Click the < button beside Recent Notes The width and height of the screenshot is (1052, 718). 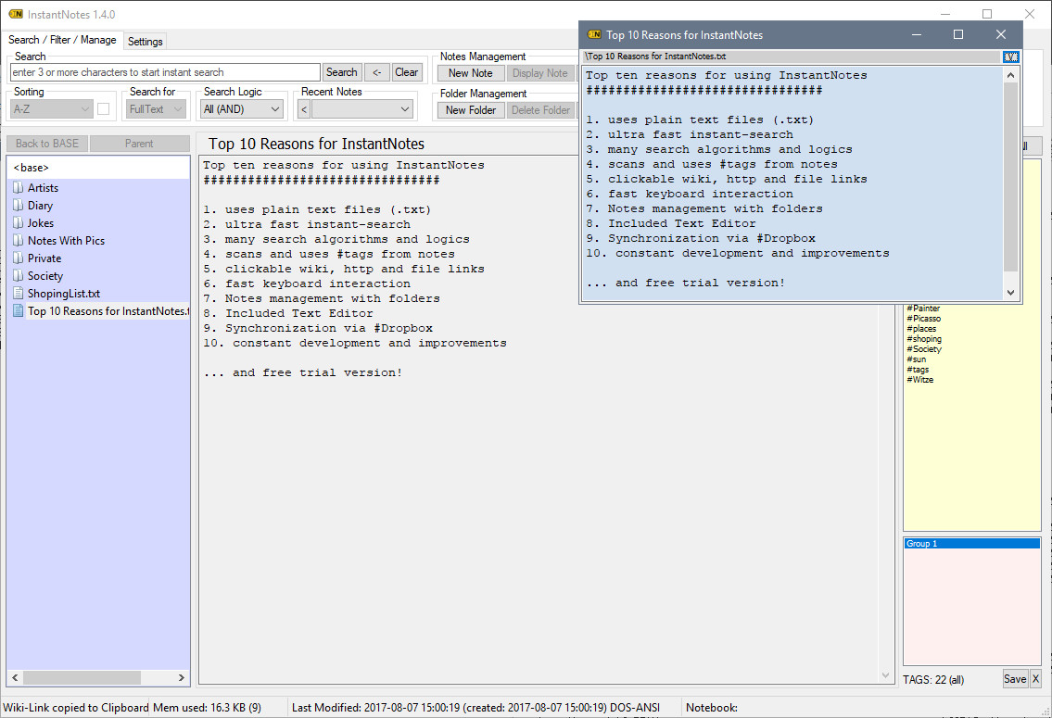coord(304,109)
